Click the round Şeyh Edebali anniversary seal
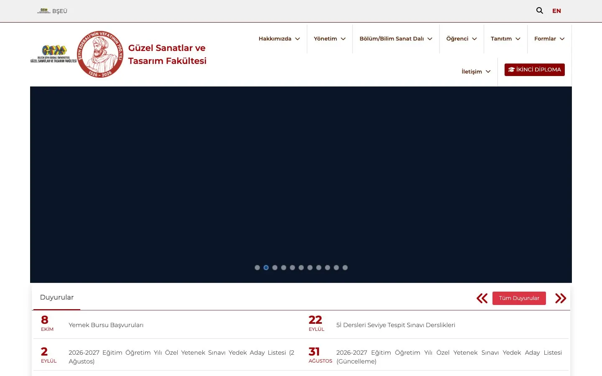Image resolution: width=602 pixels, height=376 pixels. click(x=100, y=54)
